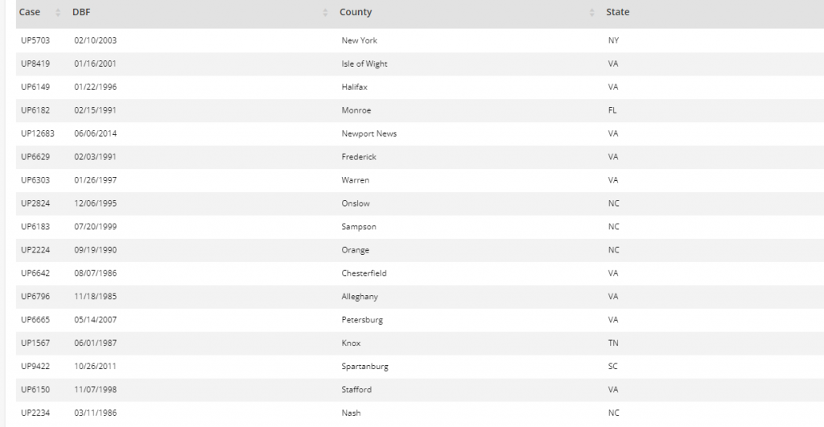This screenshot has width=824, height=427.
Task: Select the UP12683 case entry
Action: pyautogui.click(x=38, y=133)
